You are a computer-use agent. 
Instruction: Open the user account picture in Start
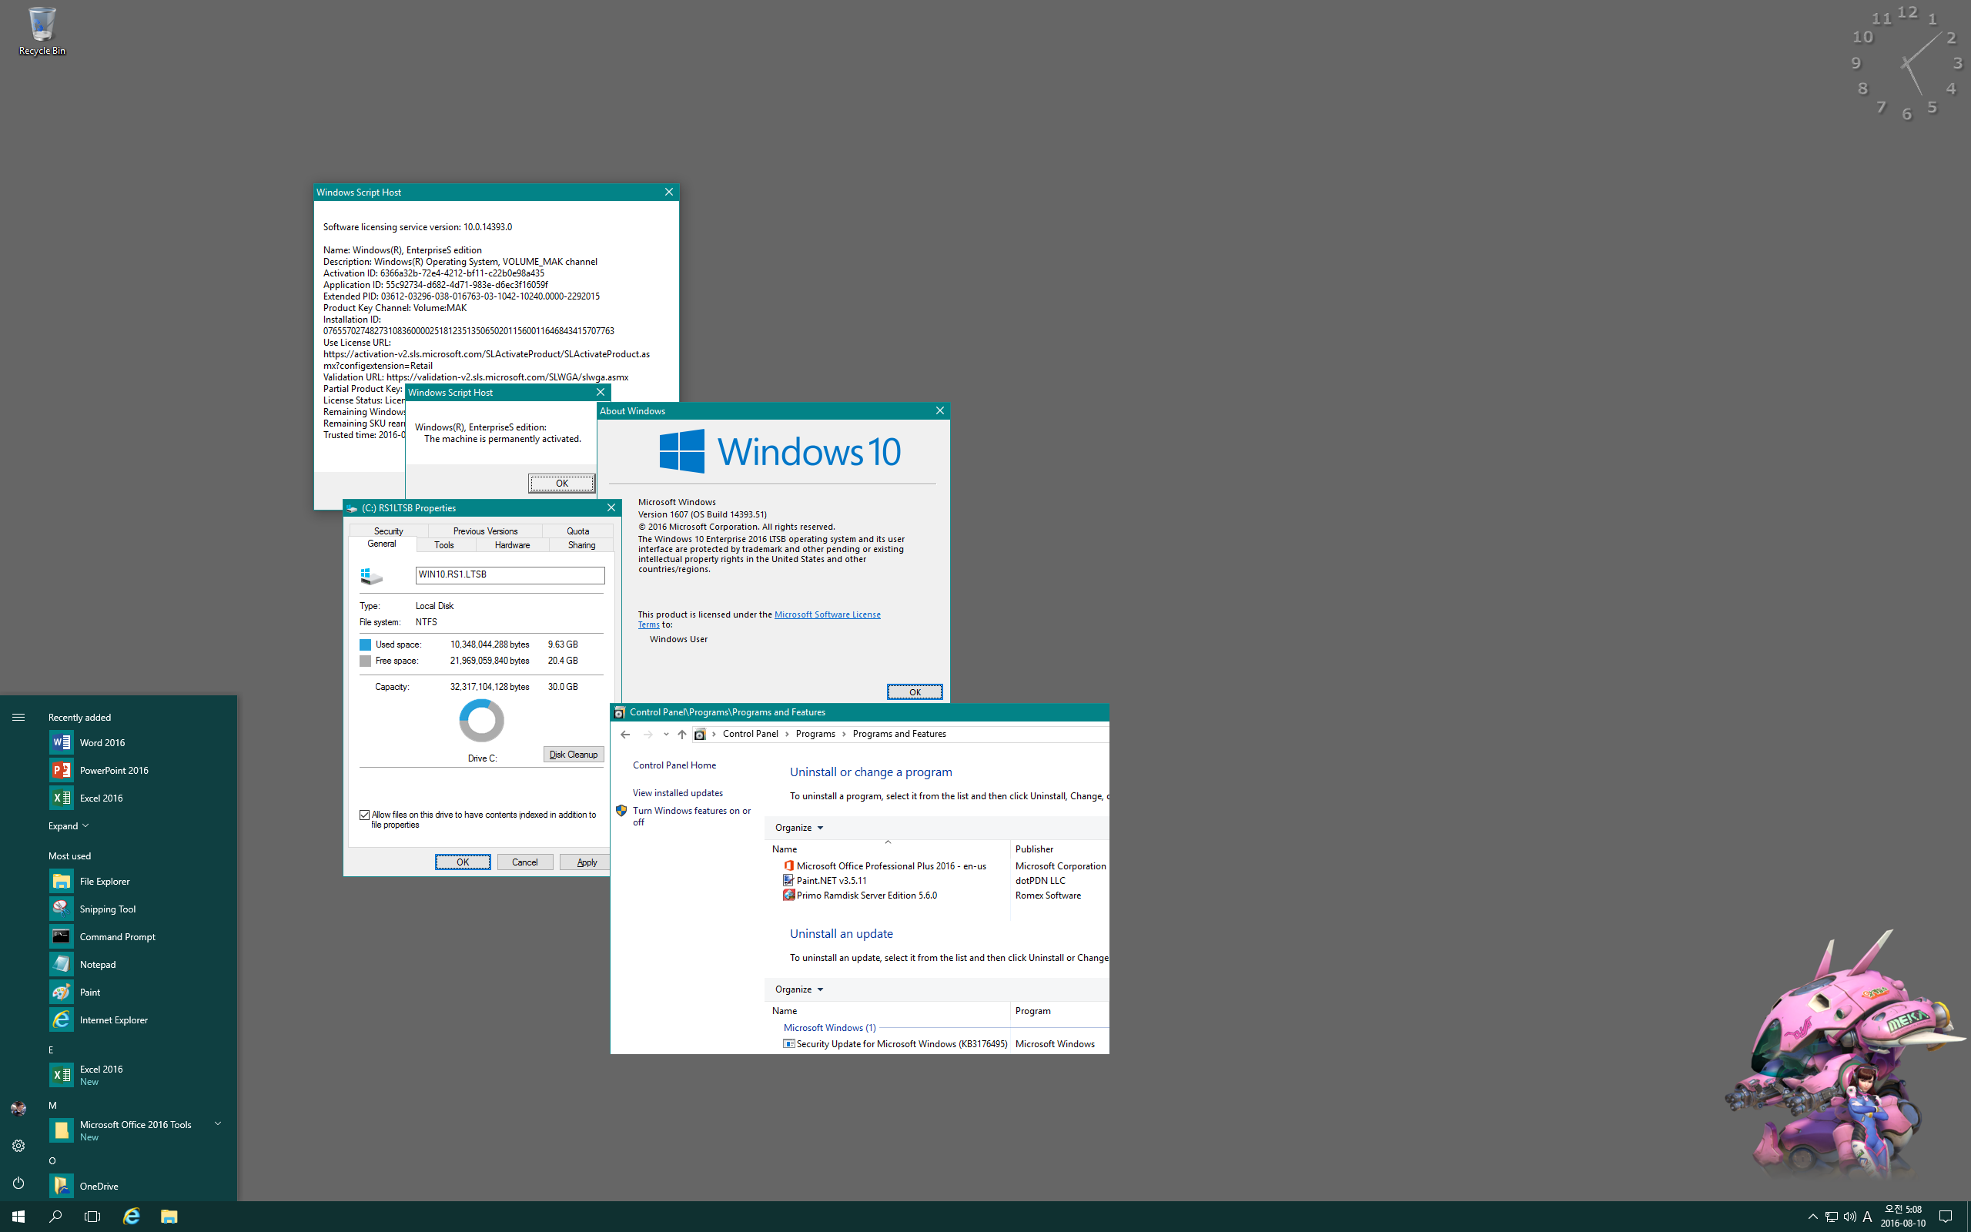tap(18, 1108)
